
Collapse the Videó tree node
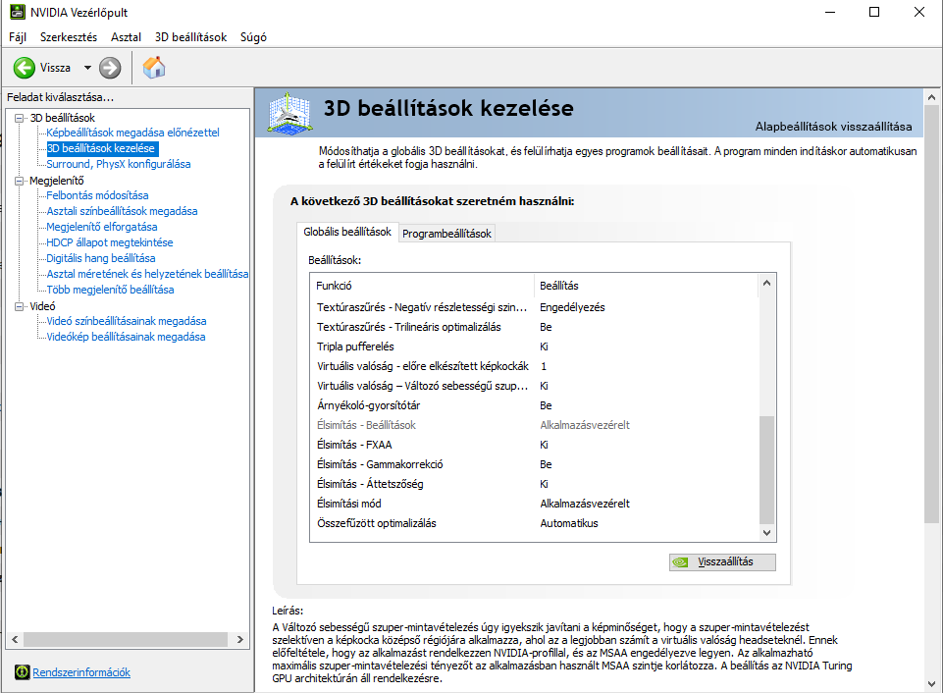(x=20, y=306)
